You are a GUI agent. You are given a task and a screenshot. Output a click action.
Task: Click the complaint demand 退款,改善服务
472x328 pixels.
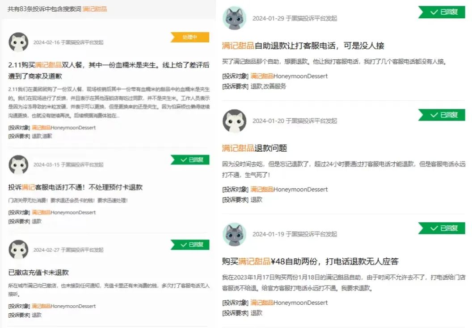pos(268,87)
